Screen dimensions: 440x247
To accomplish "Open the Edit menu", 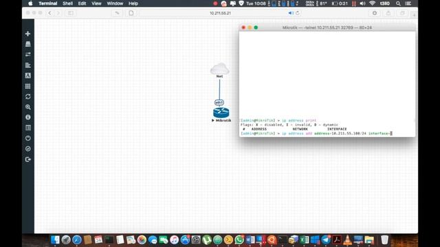I will click(82, 3).
